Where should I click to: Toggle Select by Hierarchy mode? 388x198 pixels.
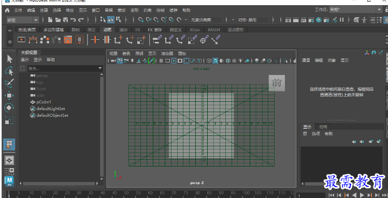103,20
